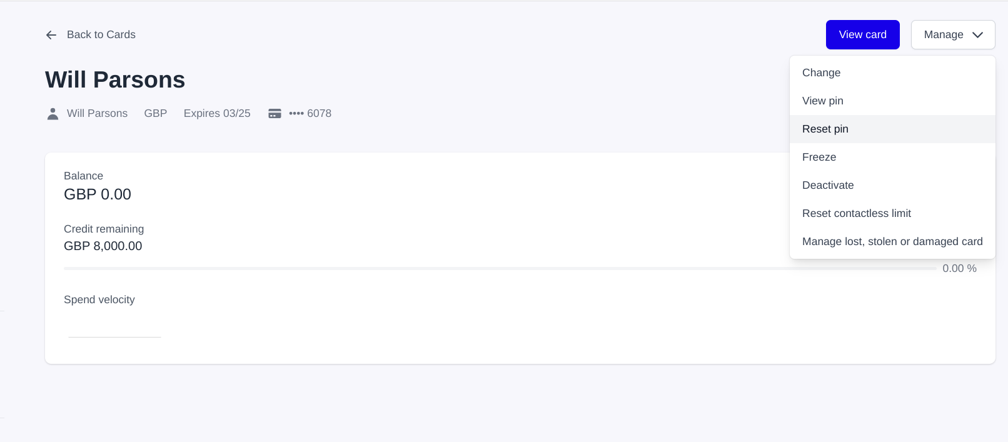The image size is (1008, 442).
Task: Click the Spend velocity label
Action: tap(99, 300)
